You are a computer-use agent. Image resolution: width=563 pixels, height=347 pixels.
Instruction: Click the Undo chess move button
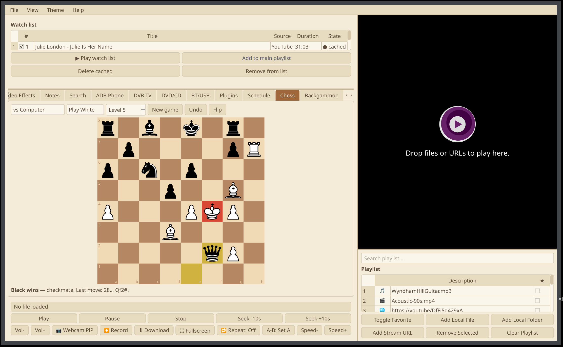pyautogui.click(x=196, y=110)
